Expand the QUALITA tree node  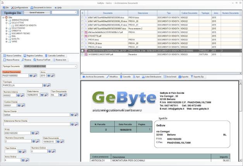(x=6, y=39)
